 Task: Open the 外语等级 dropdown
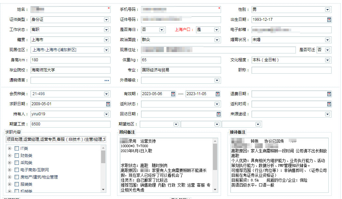217,80
